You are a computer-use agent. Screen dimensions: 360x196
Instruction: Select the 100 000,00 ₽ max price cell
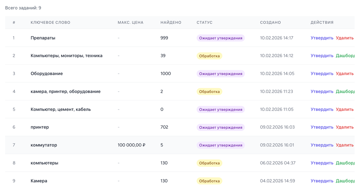click(x=131, y=145)
